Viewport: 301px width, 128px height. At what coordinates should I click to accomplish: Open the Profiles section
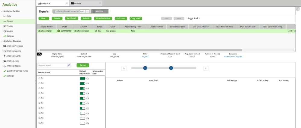[8, 26]
